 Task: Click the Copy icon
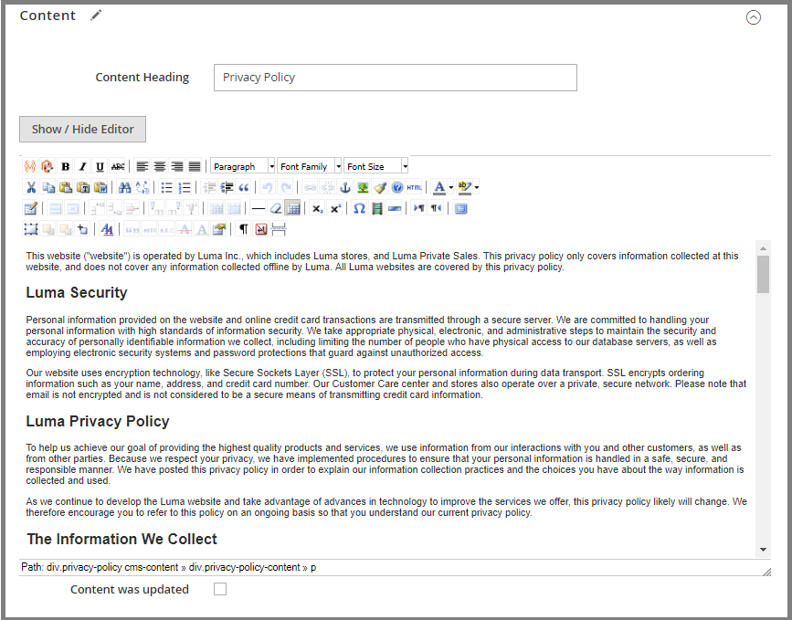tap(48, 188)
